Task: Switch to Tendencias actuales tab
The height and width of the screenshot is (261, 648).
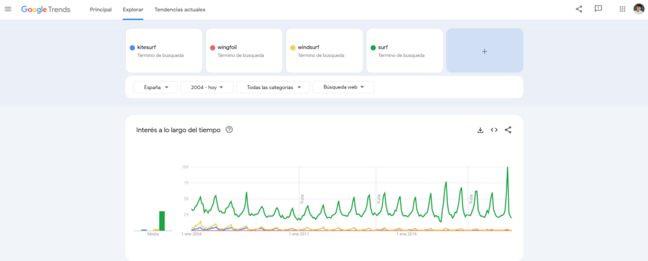Action: click(x=180, y=9)
